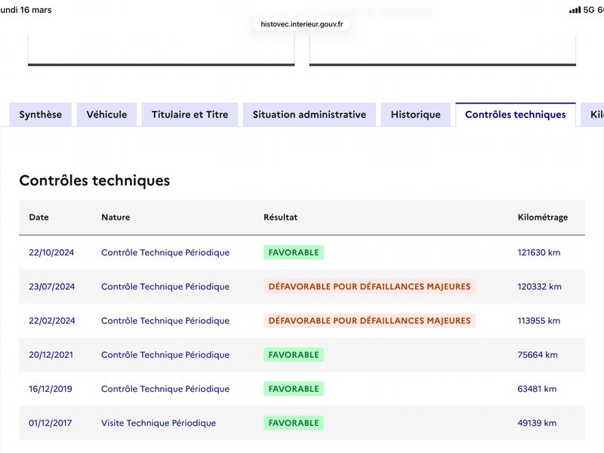
Task: Tap the 5G network indicator
Action: 589,10
